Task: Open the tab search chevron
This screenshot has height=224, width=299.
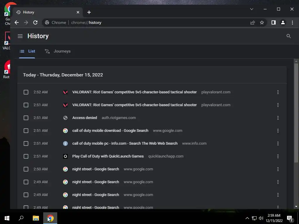Action: pos(251,9)
